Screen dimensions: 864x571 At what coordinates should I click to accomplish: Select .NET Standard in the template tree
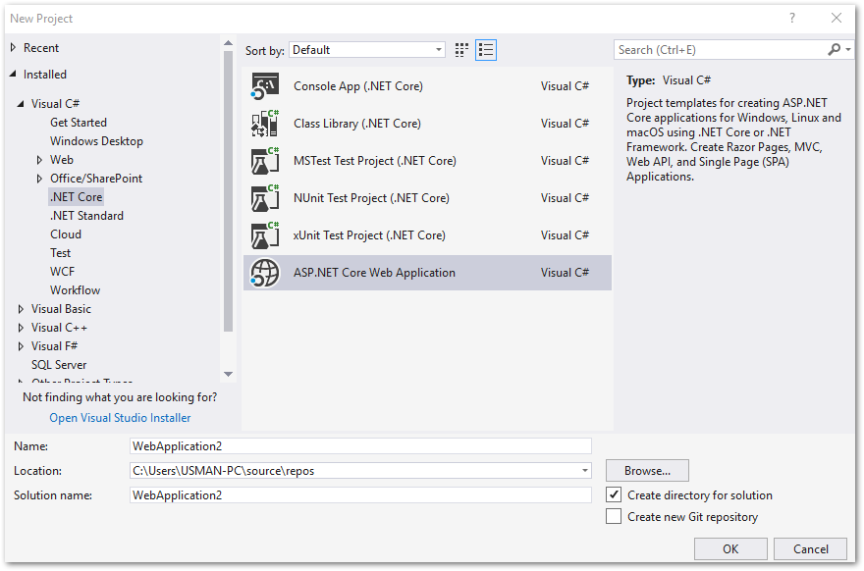tap(86, 215)
